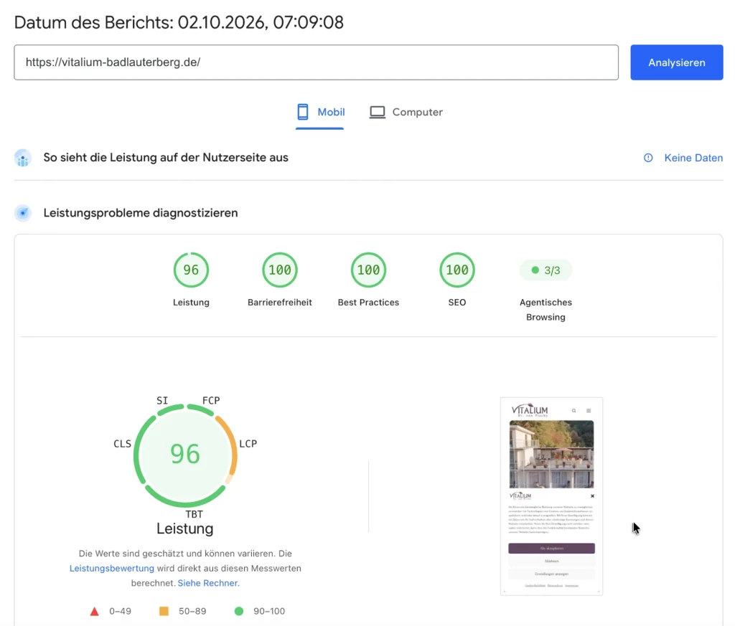Image resolution: width=735 pixels, height=626 pixels.
Task: Click the green circle 90–100 legend icon
Action: 238,611
